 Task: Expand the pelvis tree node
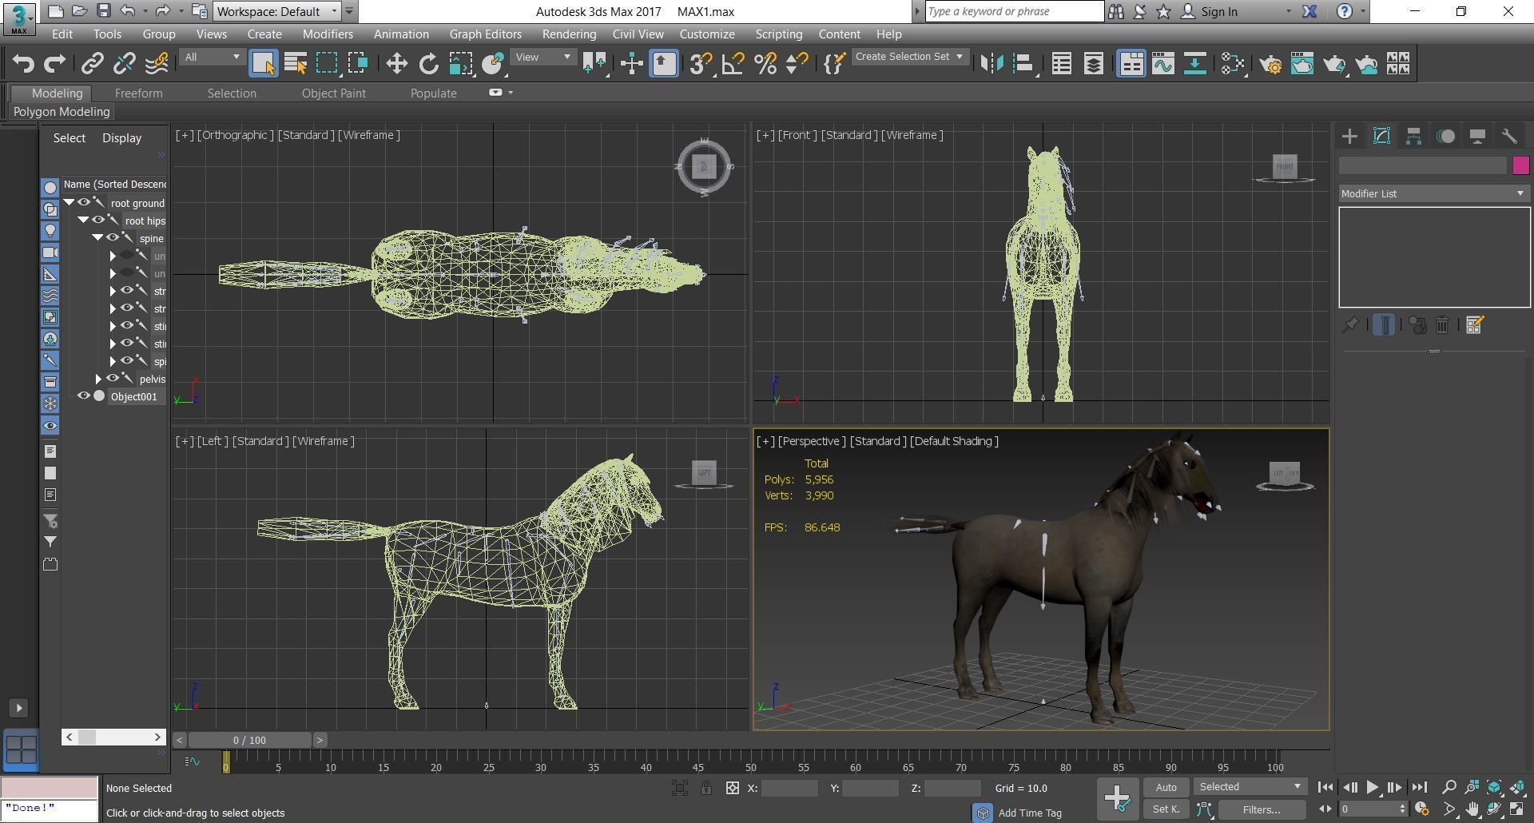(98, 379)
